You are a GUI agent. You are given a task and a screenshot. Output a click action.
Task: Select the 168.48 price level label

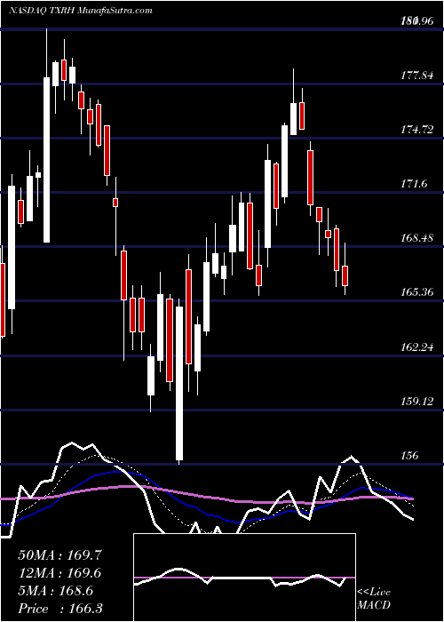click(417, 237)
